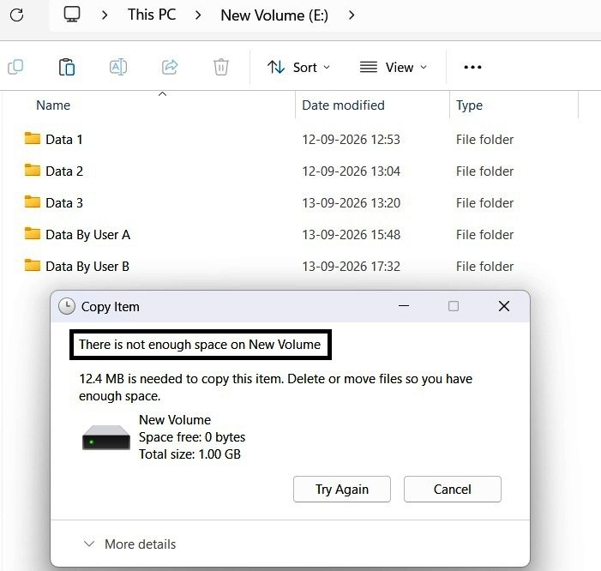Minimize the Copy Item dialog
601x571 pixels.
point(404,306)
